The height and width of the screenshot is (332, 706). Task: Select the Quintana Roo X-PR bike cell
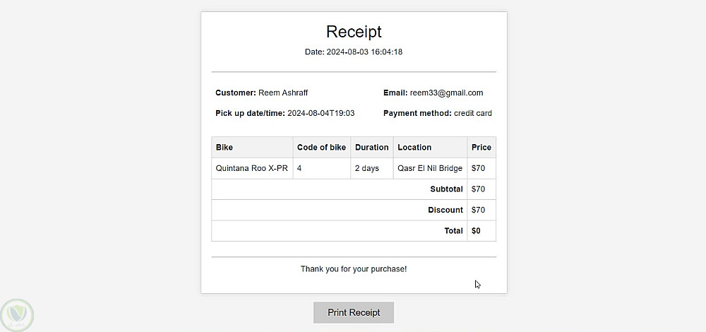click(251, 168)
